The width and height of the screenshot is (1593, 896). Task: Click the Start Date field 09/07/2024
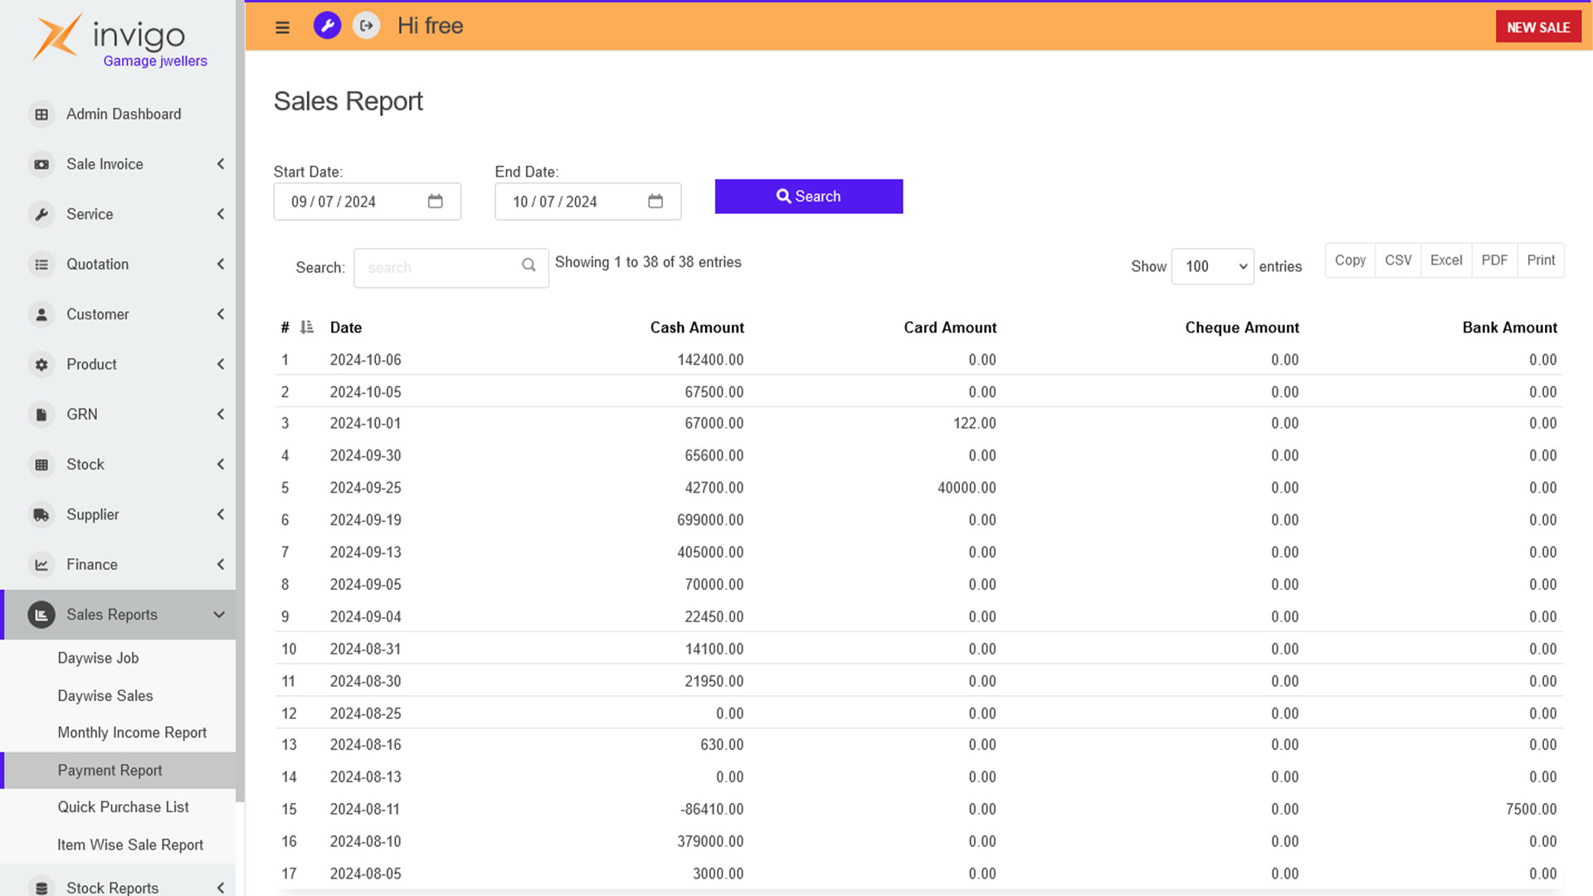[x=367, y=202]
